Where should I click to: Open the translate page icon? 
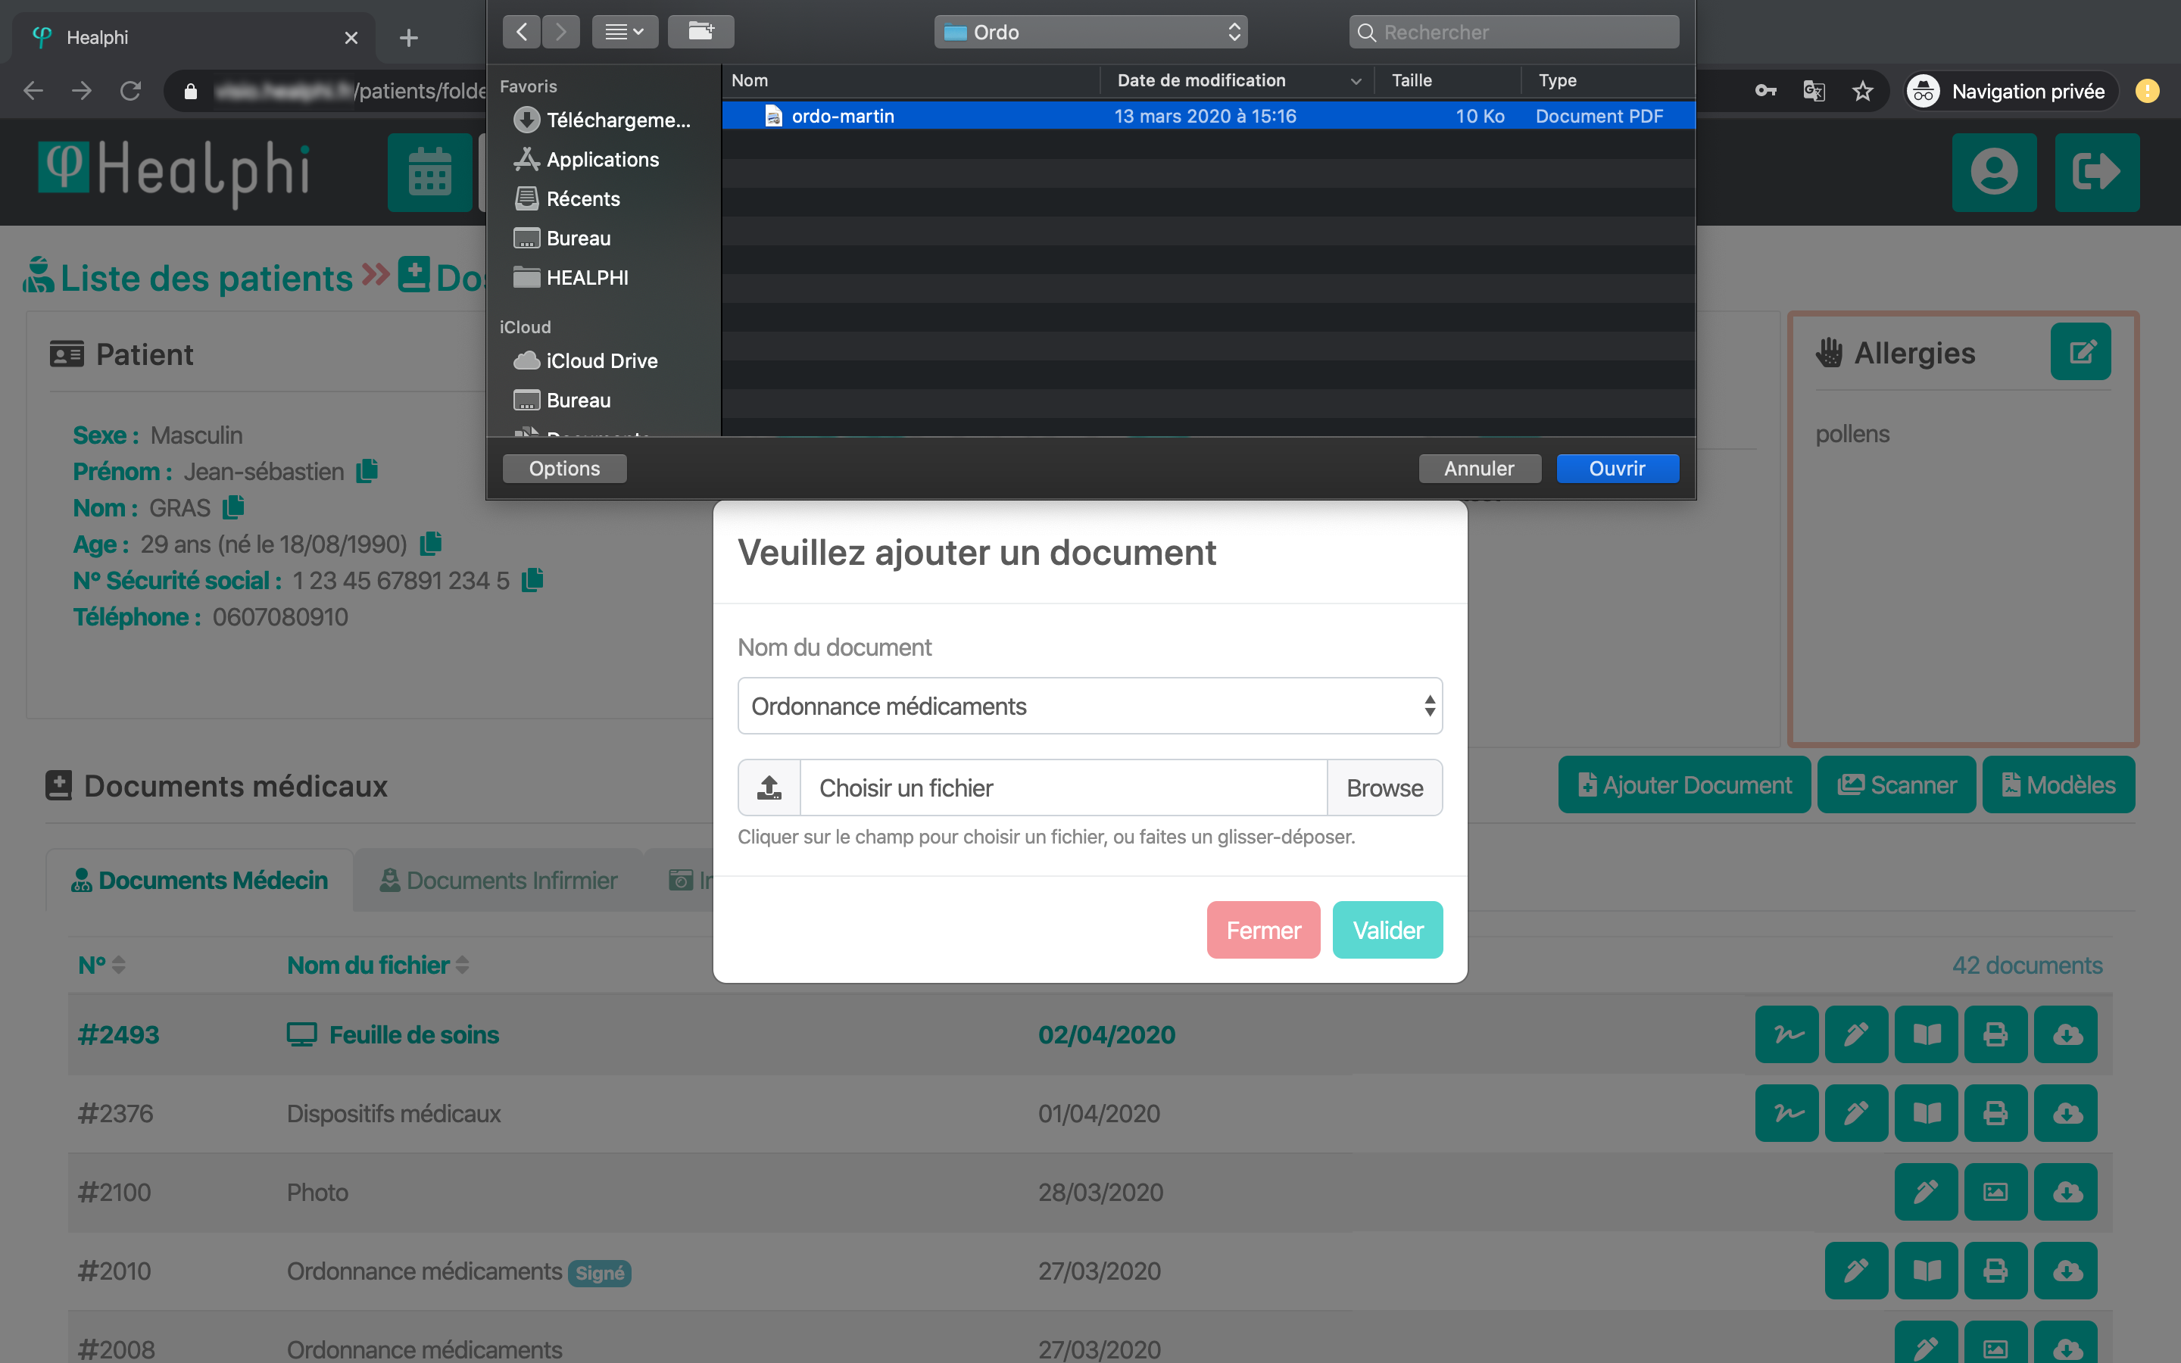[1814, 91]
